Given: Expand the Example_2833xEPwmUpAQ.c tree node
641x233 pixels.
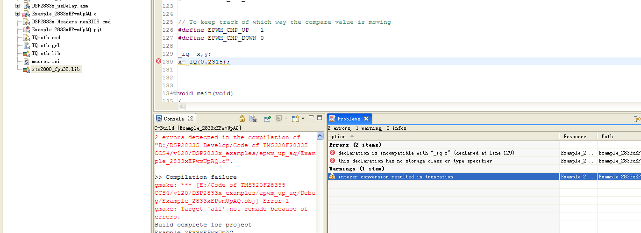Looking at the screenshot, I should (18, 14).
